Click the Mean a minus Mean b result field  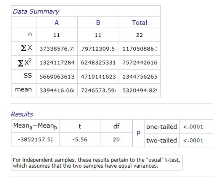pyautogui.click(x=35, y=139)
